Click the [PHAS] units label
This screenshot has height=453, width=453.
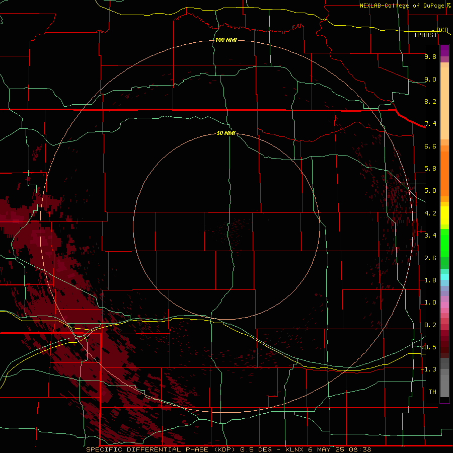click(x=425, y=35)
